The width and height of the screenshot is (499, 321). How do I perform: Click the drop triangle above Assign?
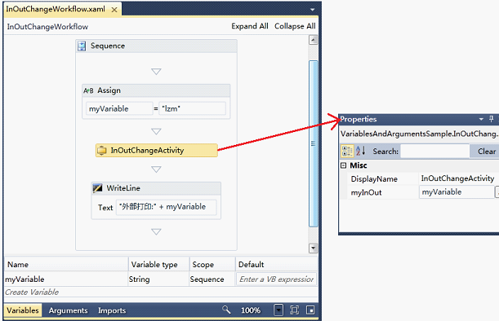click(156, 72)
